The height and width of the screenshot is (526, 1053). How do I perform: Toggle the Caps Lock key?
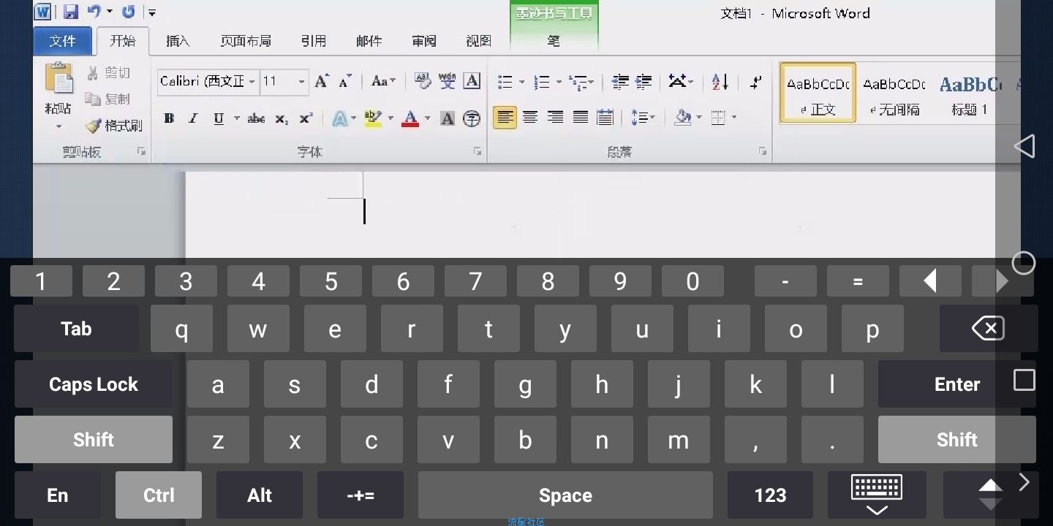click(94, 384)
